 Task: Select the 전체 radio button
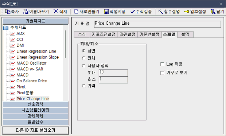pos(83,58)
